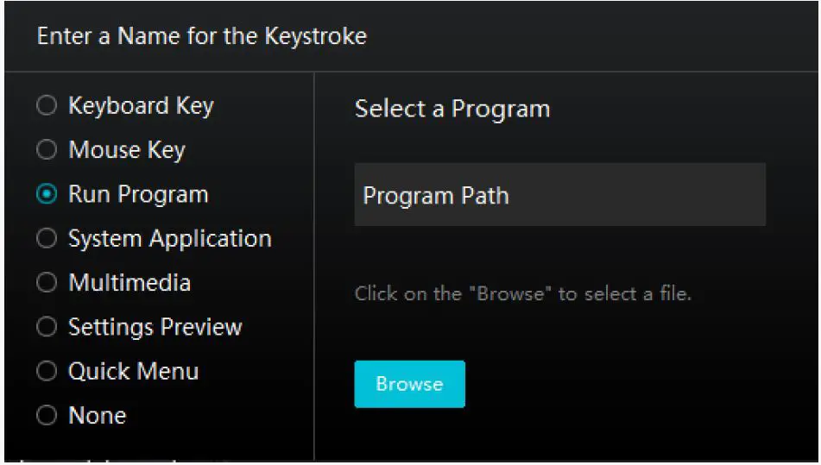Enable the System Application radio button
Viewport: 821px width, 465px height.
coord(46,239)
